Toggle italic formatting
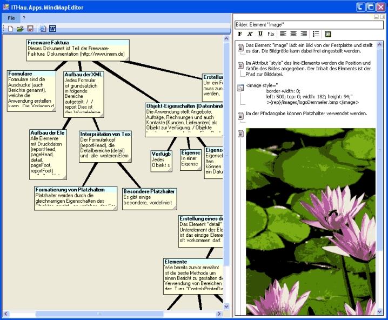This screenshot has width=388, height=320. tap(250, 34)
